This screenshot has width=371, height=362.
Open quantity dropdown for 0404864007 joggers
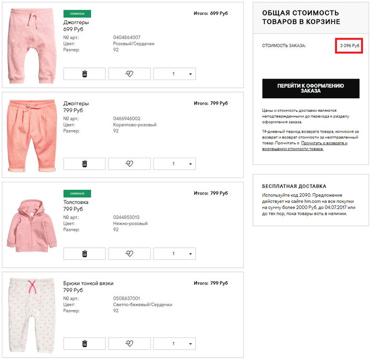pyautogui.click(x=174, y=74)
